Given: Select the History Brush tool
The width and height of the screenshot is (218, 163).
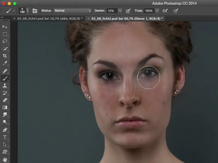Looking at the screenshot, I should pyautogui.click(x=5, y=93).
